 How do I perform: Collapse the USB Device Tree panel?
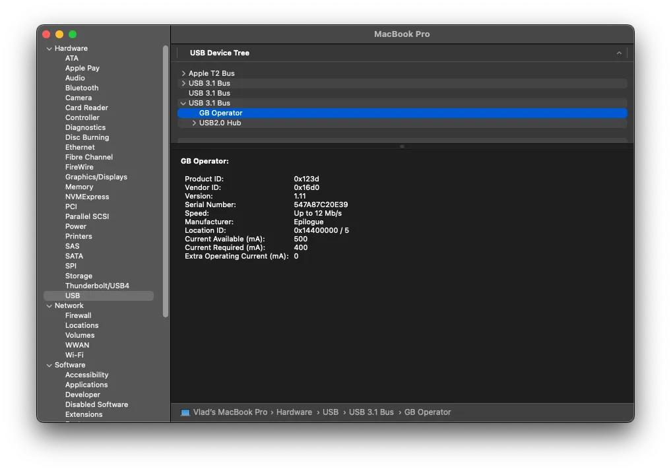(x=618, y=53)
